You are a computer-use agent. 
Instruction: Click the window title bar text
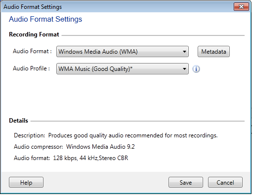tap(33, 7)
